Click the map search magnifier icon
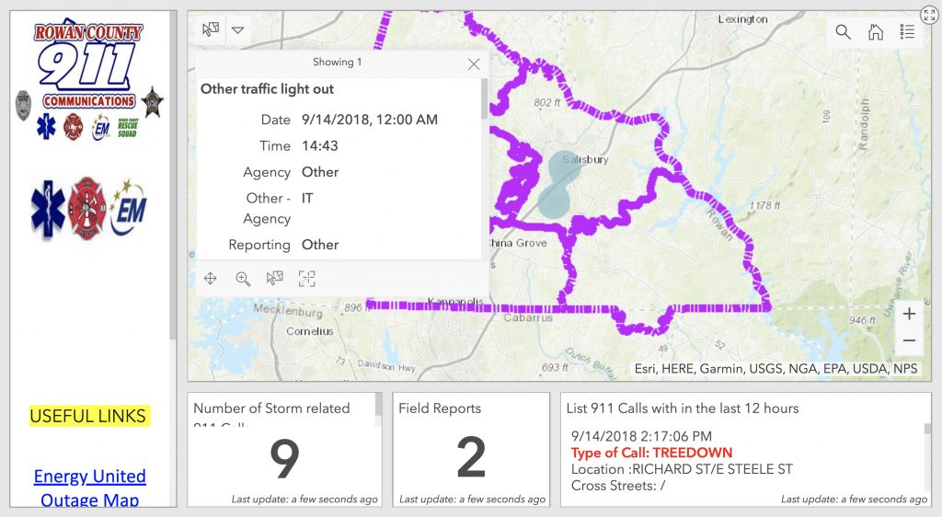The width and height of the screenshot is (942, 517). 843,32
